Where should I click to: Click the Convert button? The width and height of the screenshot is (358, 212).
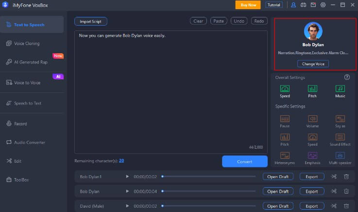coord(245,162)
